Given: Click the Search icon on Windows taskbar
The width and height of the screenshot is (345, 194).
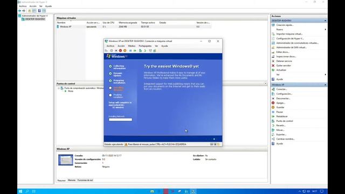Looking at the screenshot, I should click(x=27, y=191).
